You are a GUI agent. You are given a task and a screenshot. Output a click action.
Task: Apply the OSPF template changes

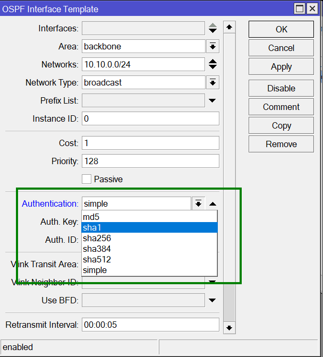click(x=281, y=66)
